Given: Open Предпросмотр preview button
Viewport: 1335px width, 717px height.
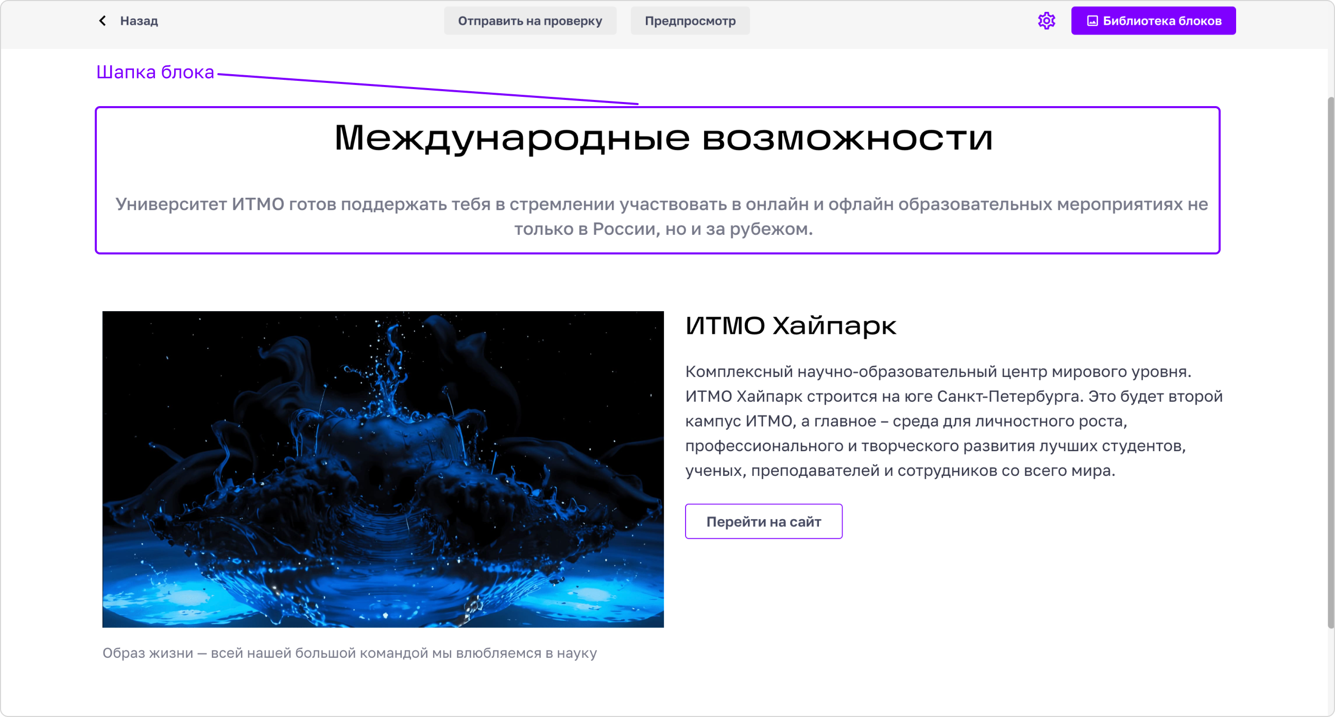Looking at the screenshot, I should [690, 21].
